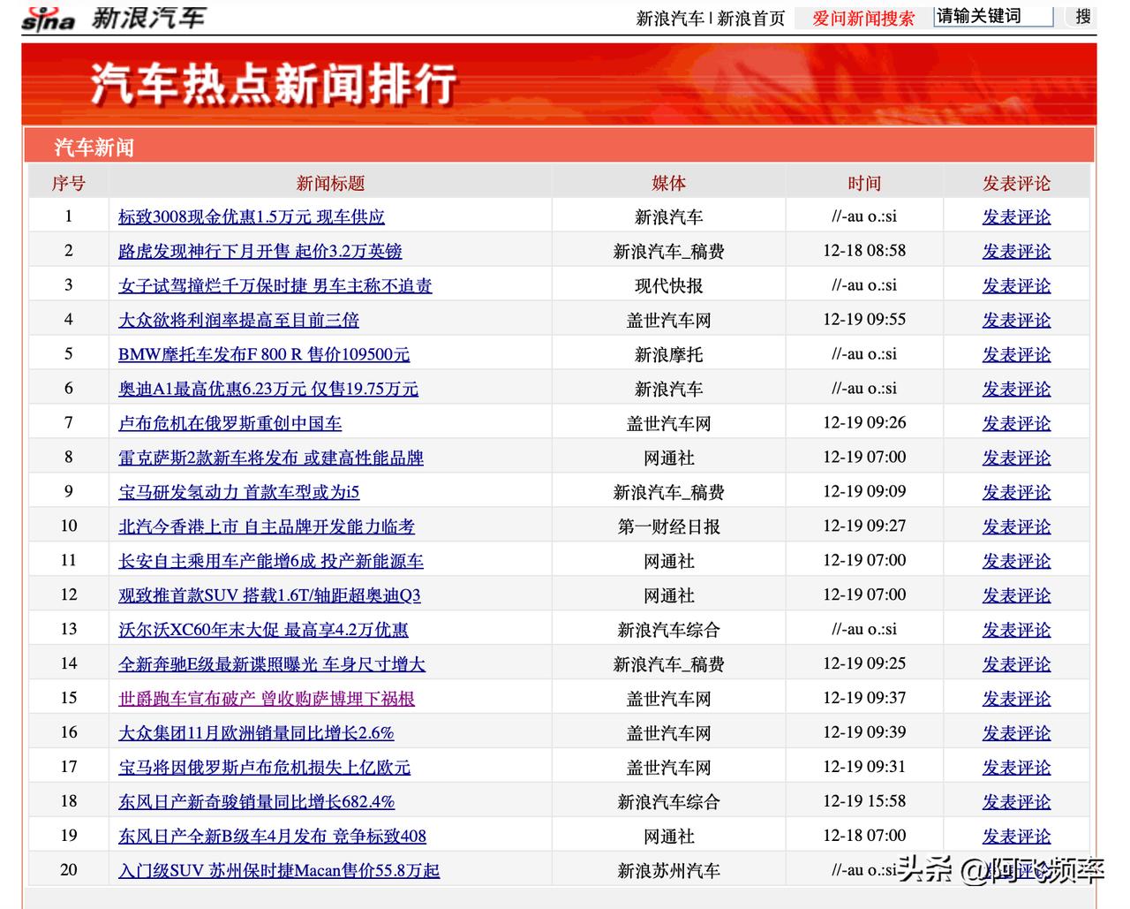Click 发表评论 for the 东风日产新奇骏 story
The image size is (1130, 909).
1016,801
